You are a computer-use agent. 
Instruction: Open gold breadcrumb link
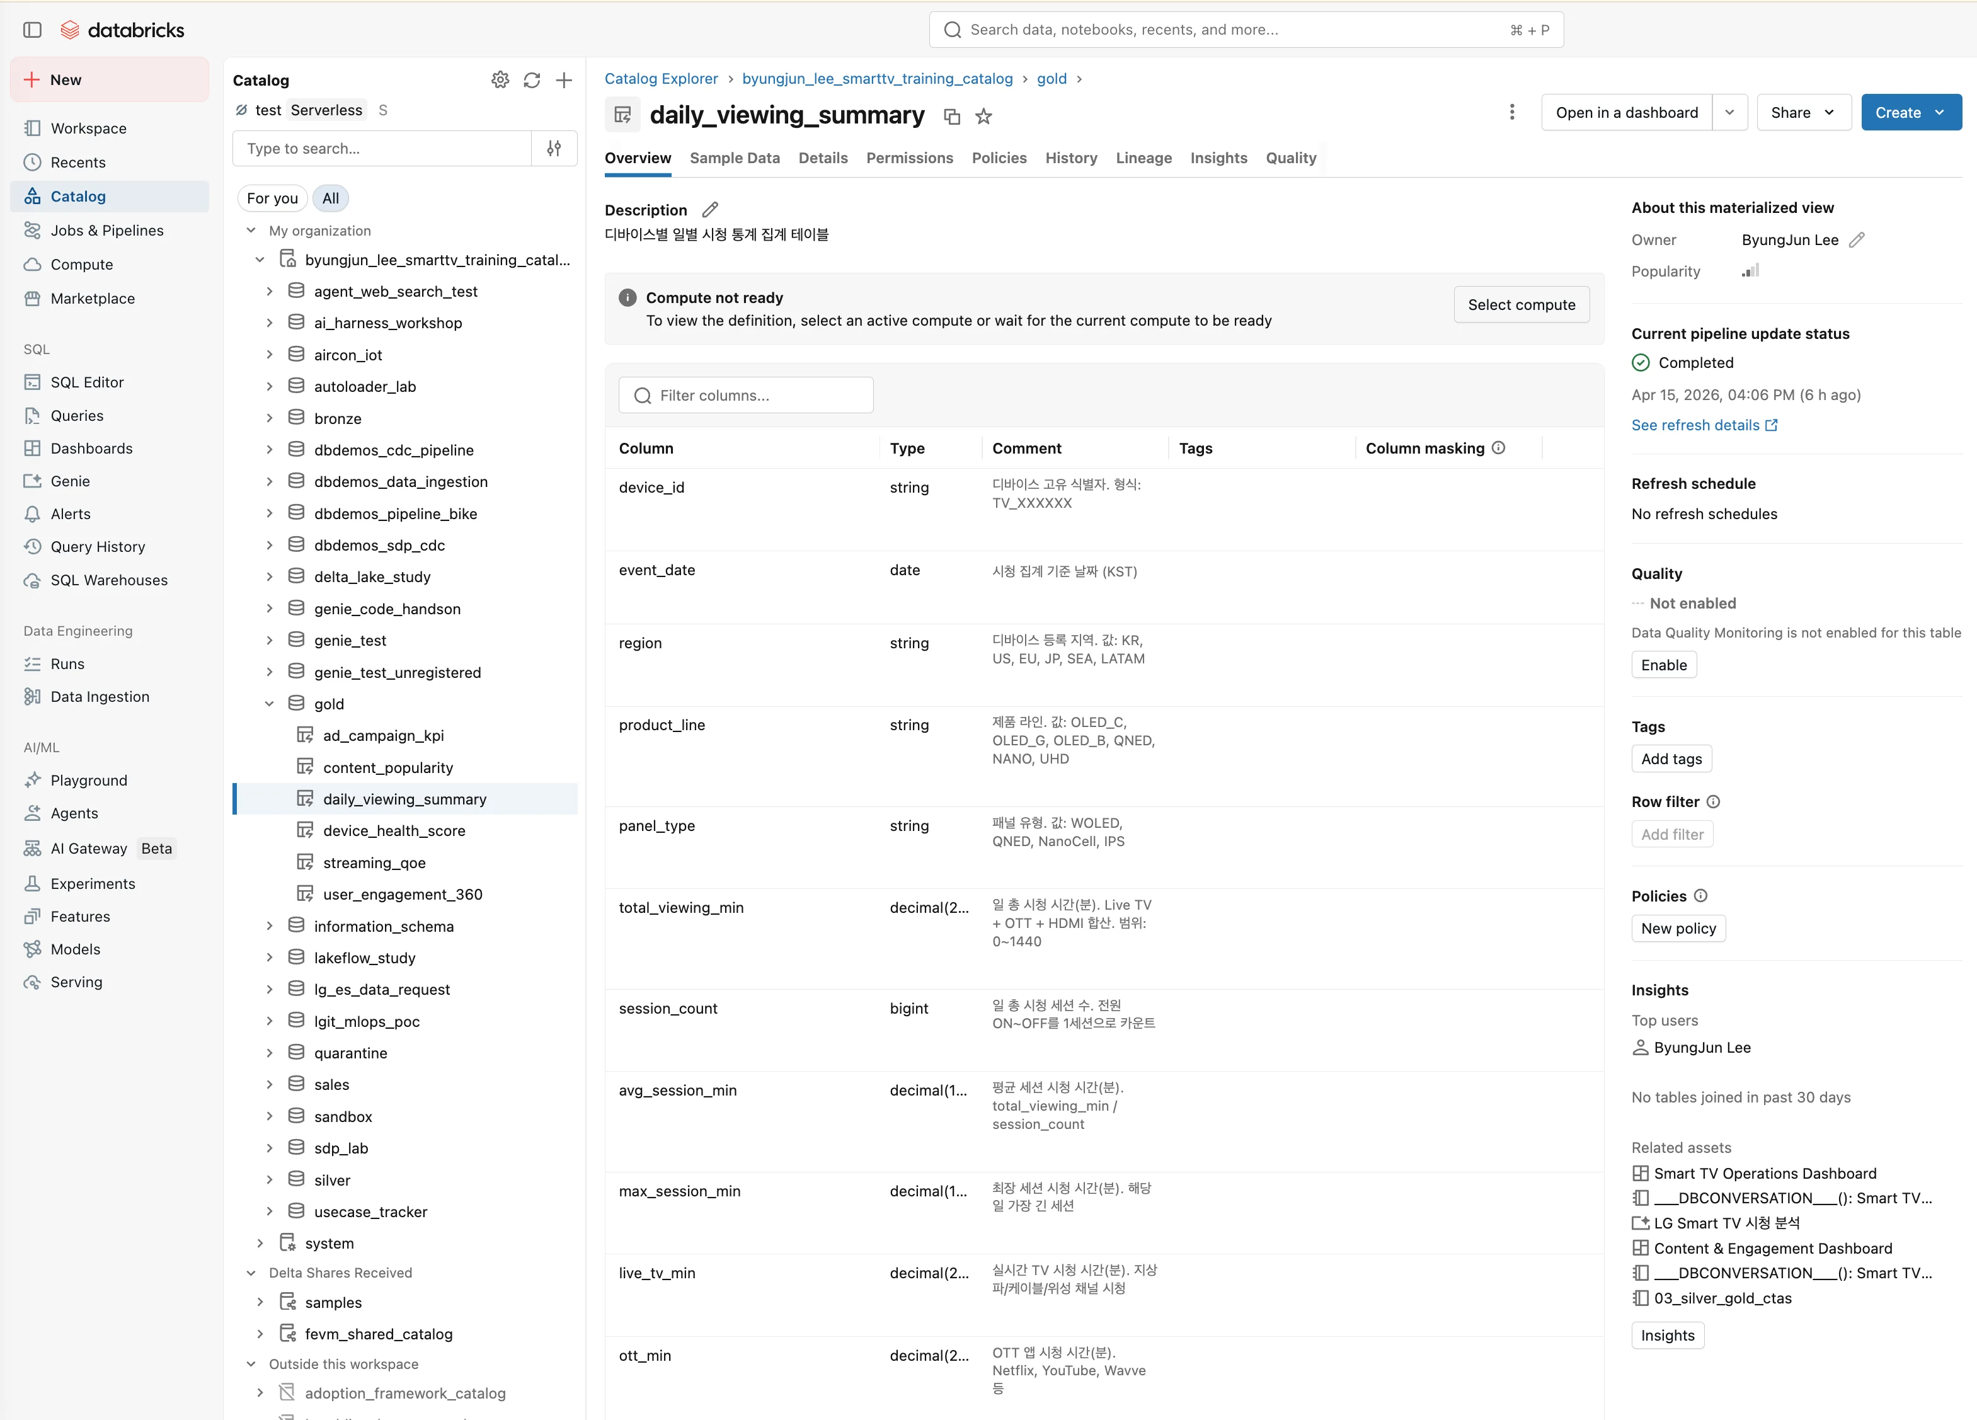tap(1052, 79)
